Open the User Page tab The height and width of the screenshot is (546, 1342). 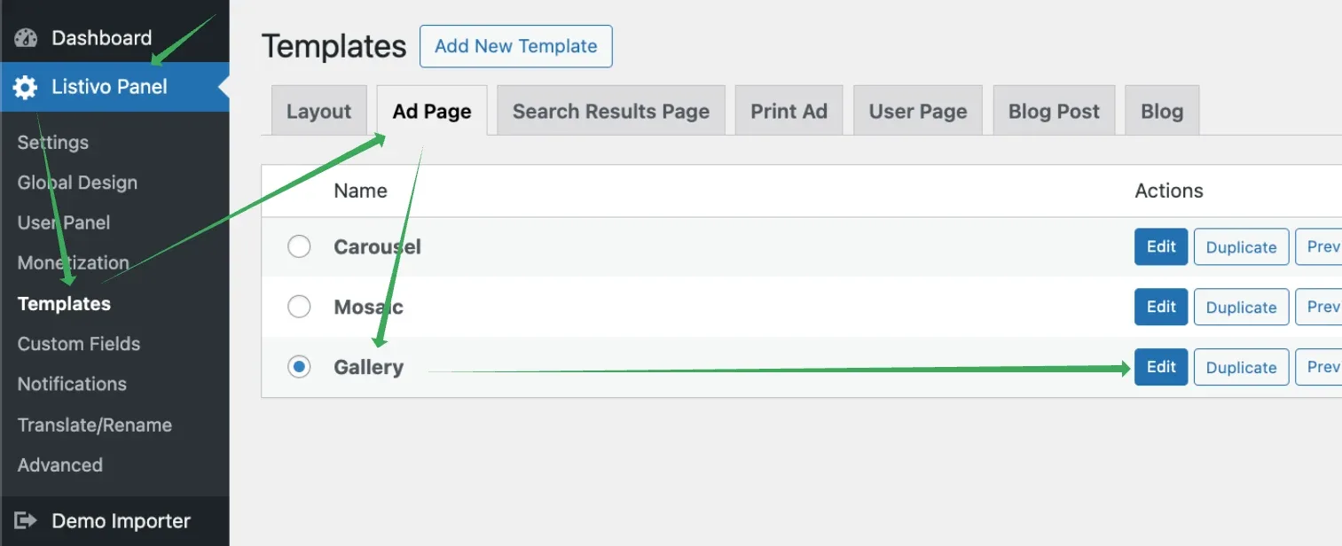pos(918,111)
